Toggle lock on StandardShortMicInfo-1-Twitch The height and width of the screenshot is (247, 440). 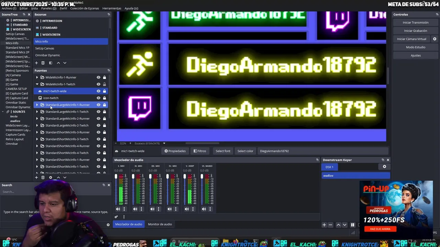(x=104, y=166)
